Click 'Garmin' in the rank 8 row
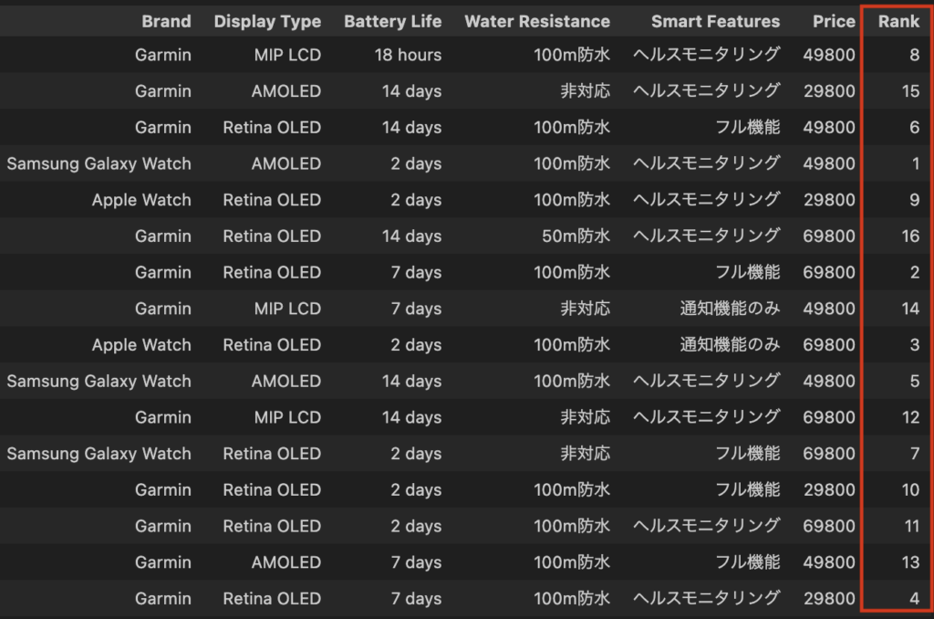Screen dimensions: 934x619 pyautogui.click(x=162, y=55)
